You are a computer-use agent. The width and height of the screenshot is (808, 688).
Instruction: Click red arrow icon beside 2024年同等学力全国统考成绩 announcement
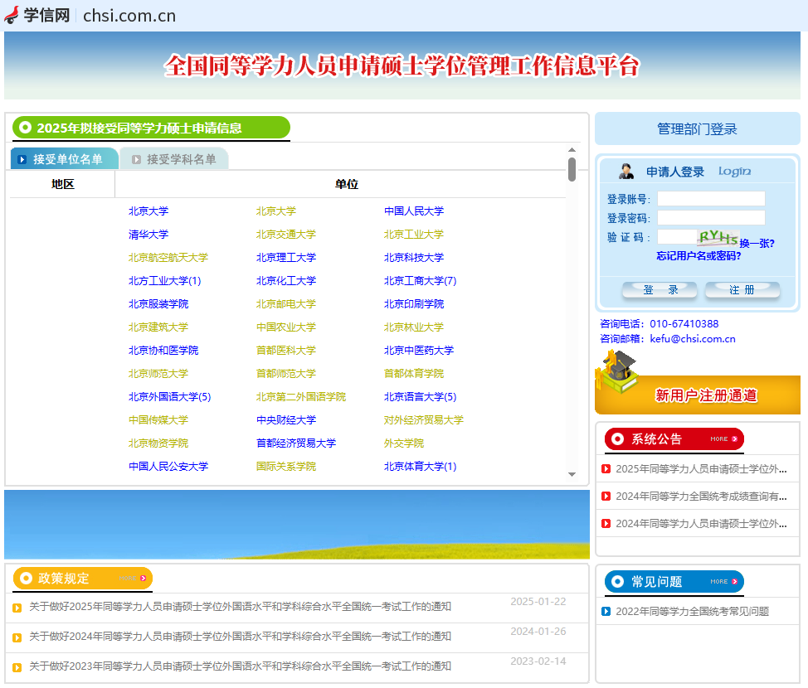606,496
